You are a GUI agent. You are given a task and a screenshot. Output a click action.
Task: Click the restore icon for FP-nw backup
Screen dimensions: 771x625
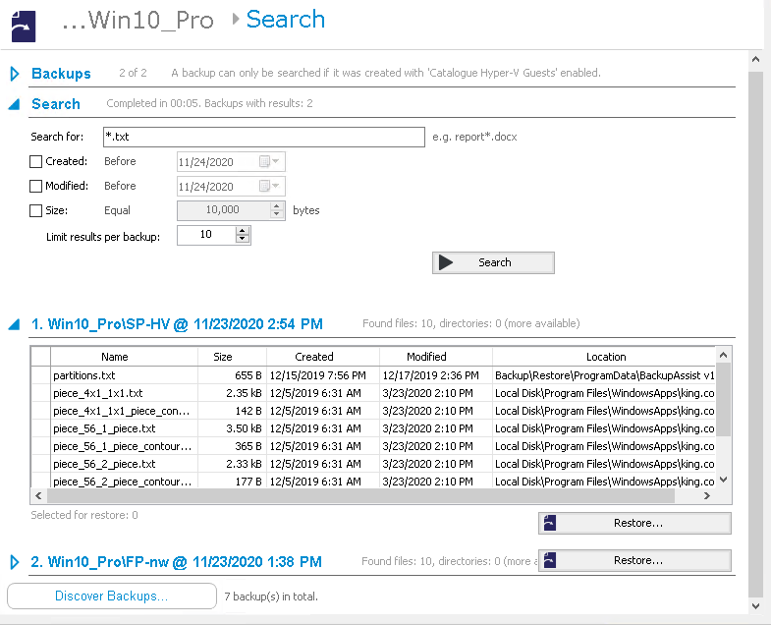coord(550,560)
